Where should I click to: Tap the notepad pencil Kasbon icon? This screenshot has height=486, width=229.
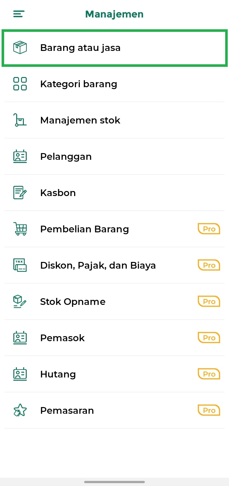tap(20, 193)
